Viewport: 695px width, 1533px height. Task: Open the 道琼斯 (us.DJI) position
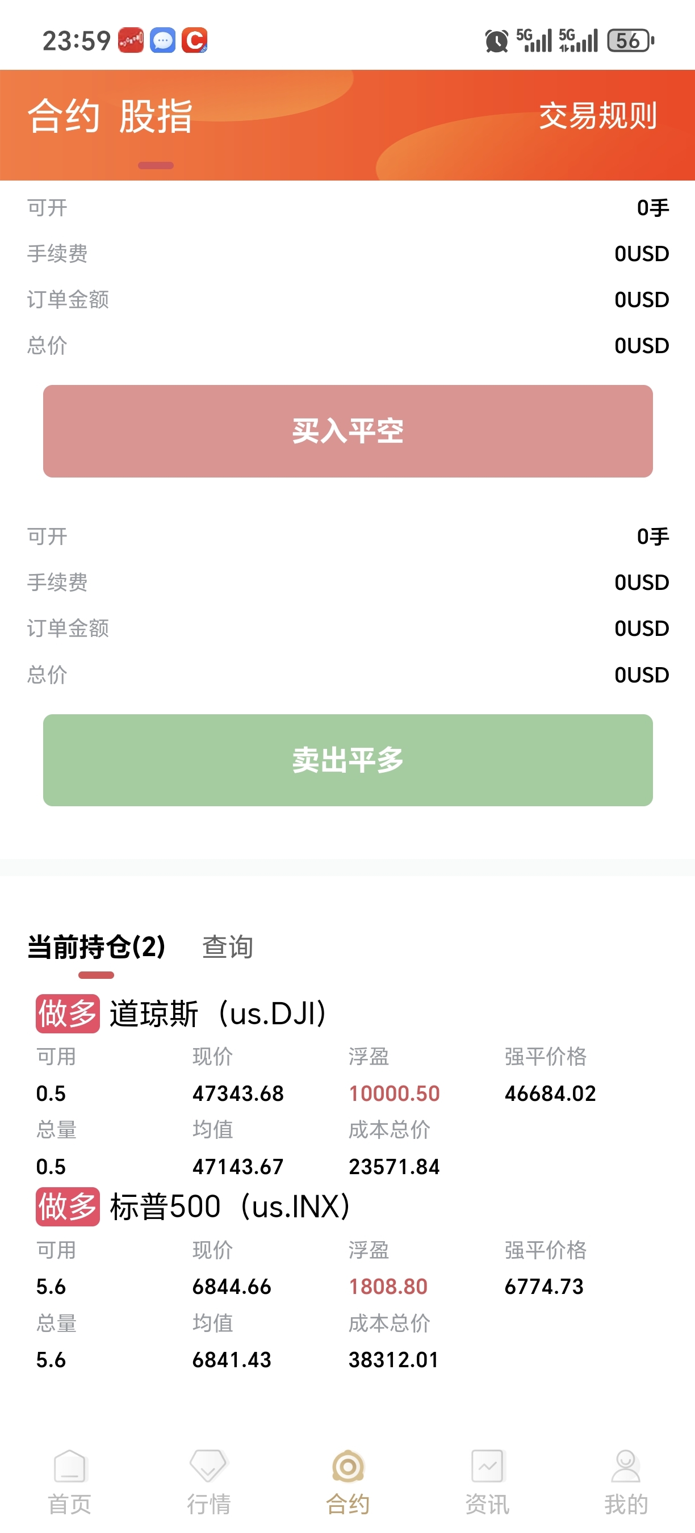tap(218, 1014)
